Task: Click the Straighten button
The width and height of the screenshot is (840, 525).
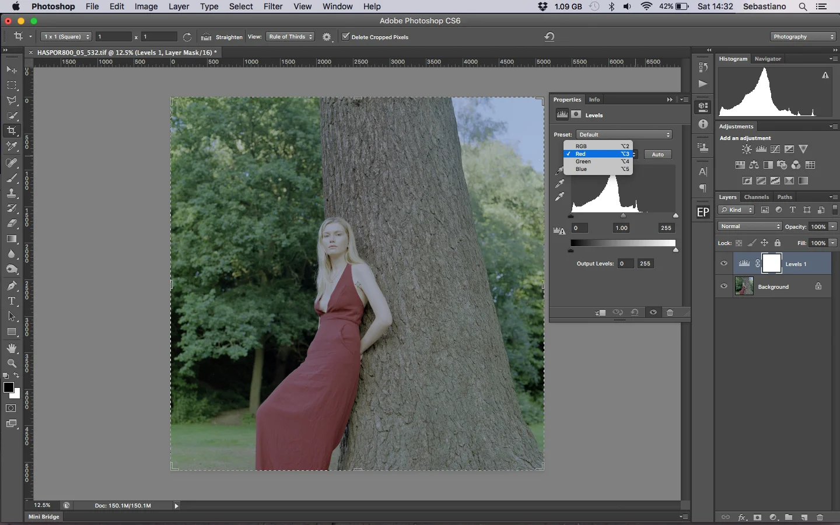Action: tap(222, 37)
